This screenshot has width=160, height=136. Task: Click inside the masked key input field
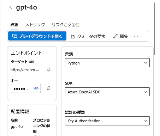point(26,88)
